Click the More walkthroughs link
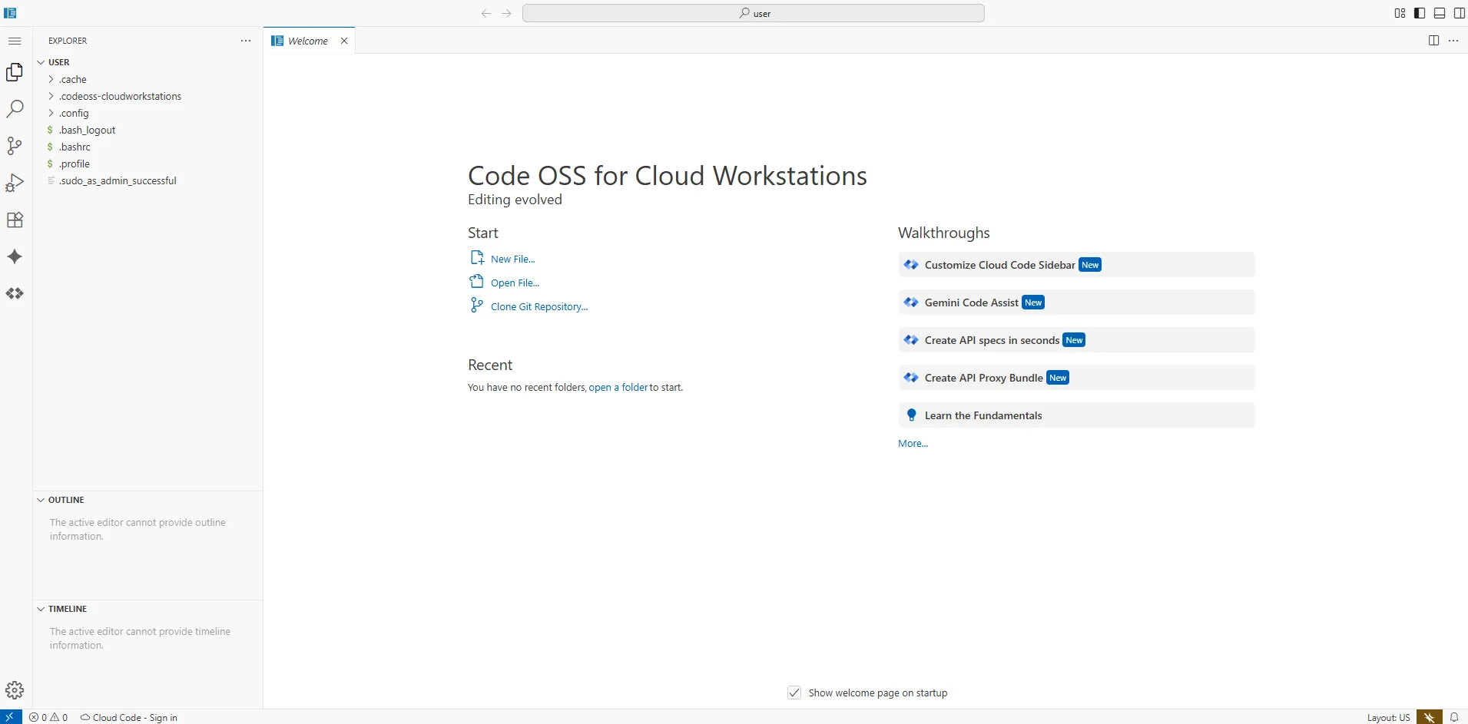This screenshot has height=724, width=1468. point(913,443)
